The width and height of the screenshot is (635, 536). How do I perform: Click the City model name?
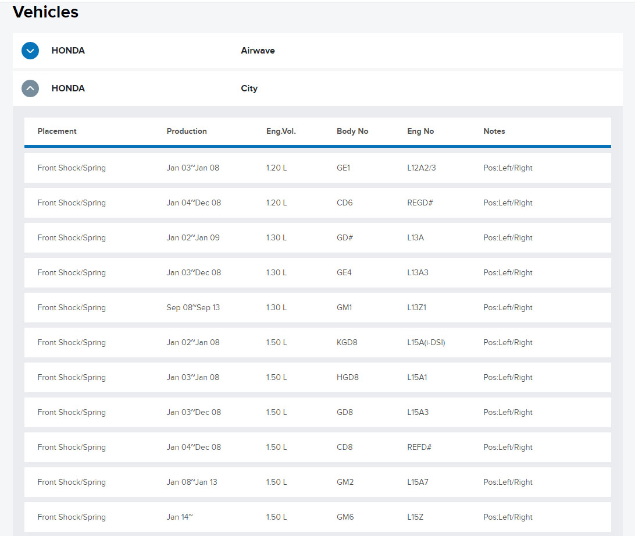point(249,88)
